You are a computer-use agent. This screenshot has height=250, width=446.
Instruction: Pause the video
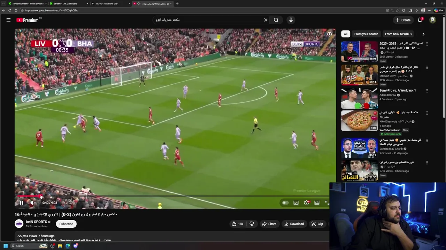(21, 203)
